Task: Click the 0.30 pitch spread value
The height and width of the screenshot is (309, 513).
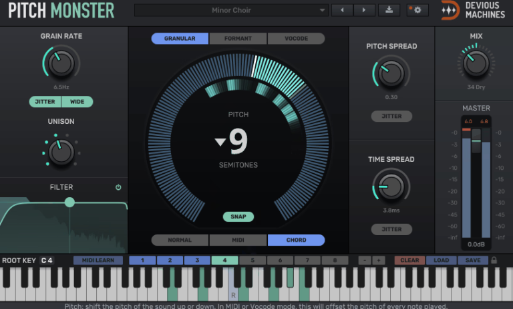Action: pyautogui.click(x=391, y=97)
